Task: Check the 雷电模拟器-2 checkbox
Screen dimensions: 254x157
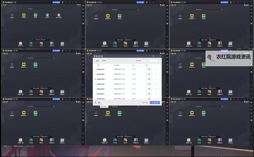Action: [95, 69]
